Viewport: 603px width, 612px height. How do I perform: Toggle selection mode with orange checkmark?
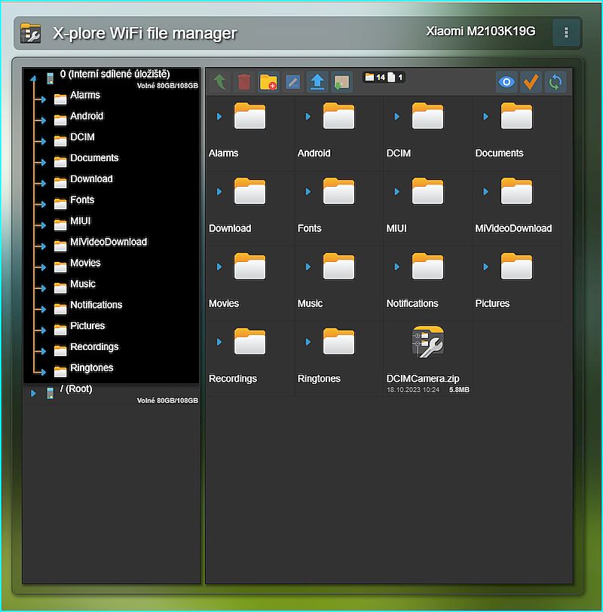[531, 82]
